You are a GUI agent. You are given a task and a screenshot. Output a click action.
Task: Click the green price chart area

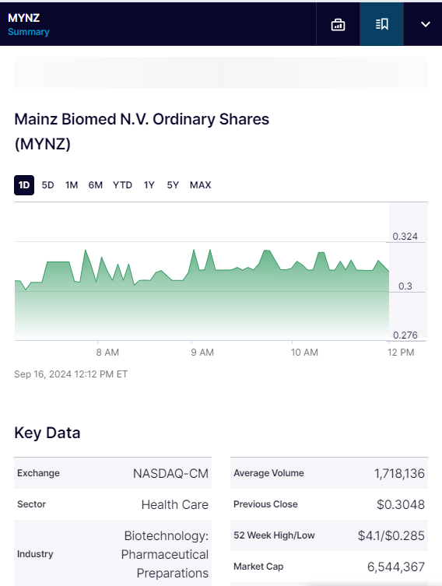click(202, 295)
